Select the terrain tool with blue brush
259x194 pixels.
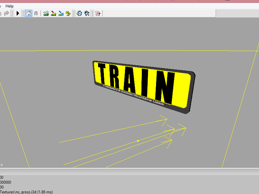[61, 13]
